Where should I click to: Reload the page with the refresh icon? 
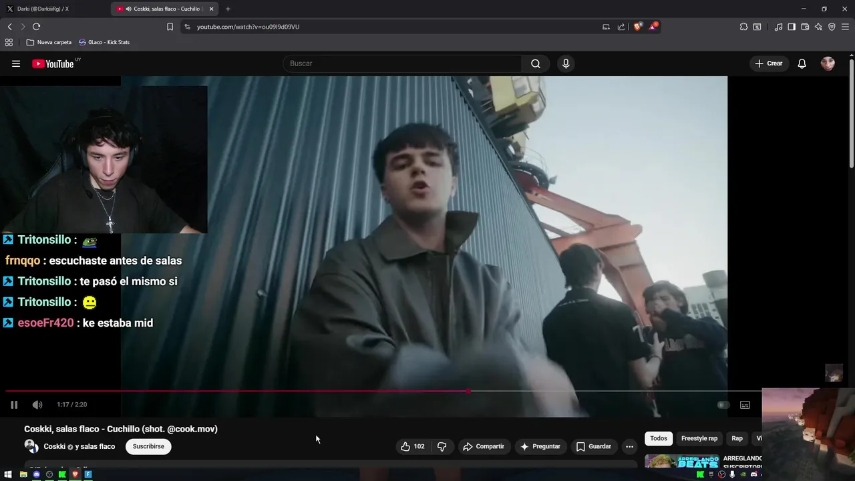pyautogui.click(x=36, y=27)
